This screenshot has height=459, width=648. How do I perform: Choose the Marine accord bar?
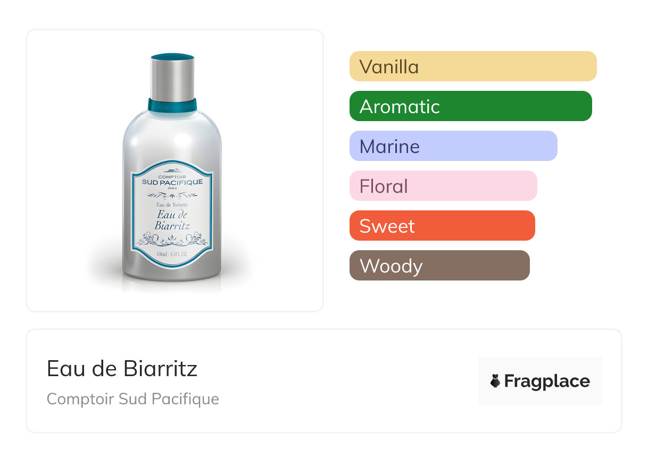[x=453, y=146]
